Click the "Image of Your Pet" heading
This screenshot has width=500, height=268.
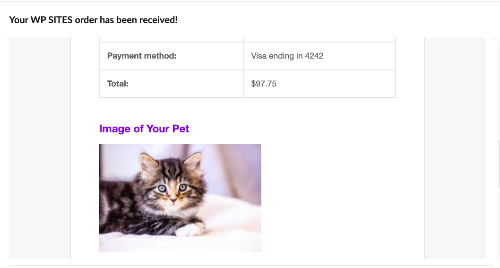tap(144, 129)
